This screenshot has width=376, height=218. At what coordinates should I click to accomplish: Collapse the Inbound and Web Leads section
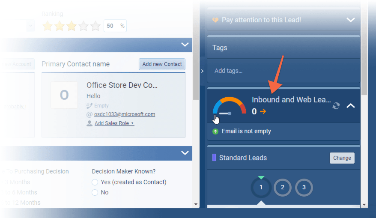[x=350, y=106]
